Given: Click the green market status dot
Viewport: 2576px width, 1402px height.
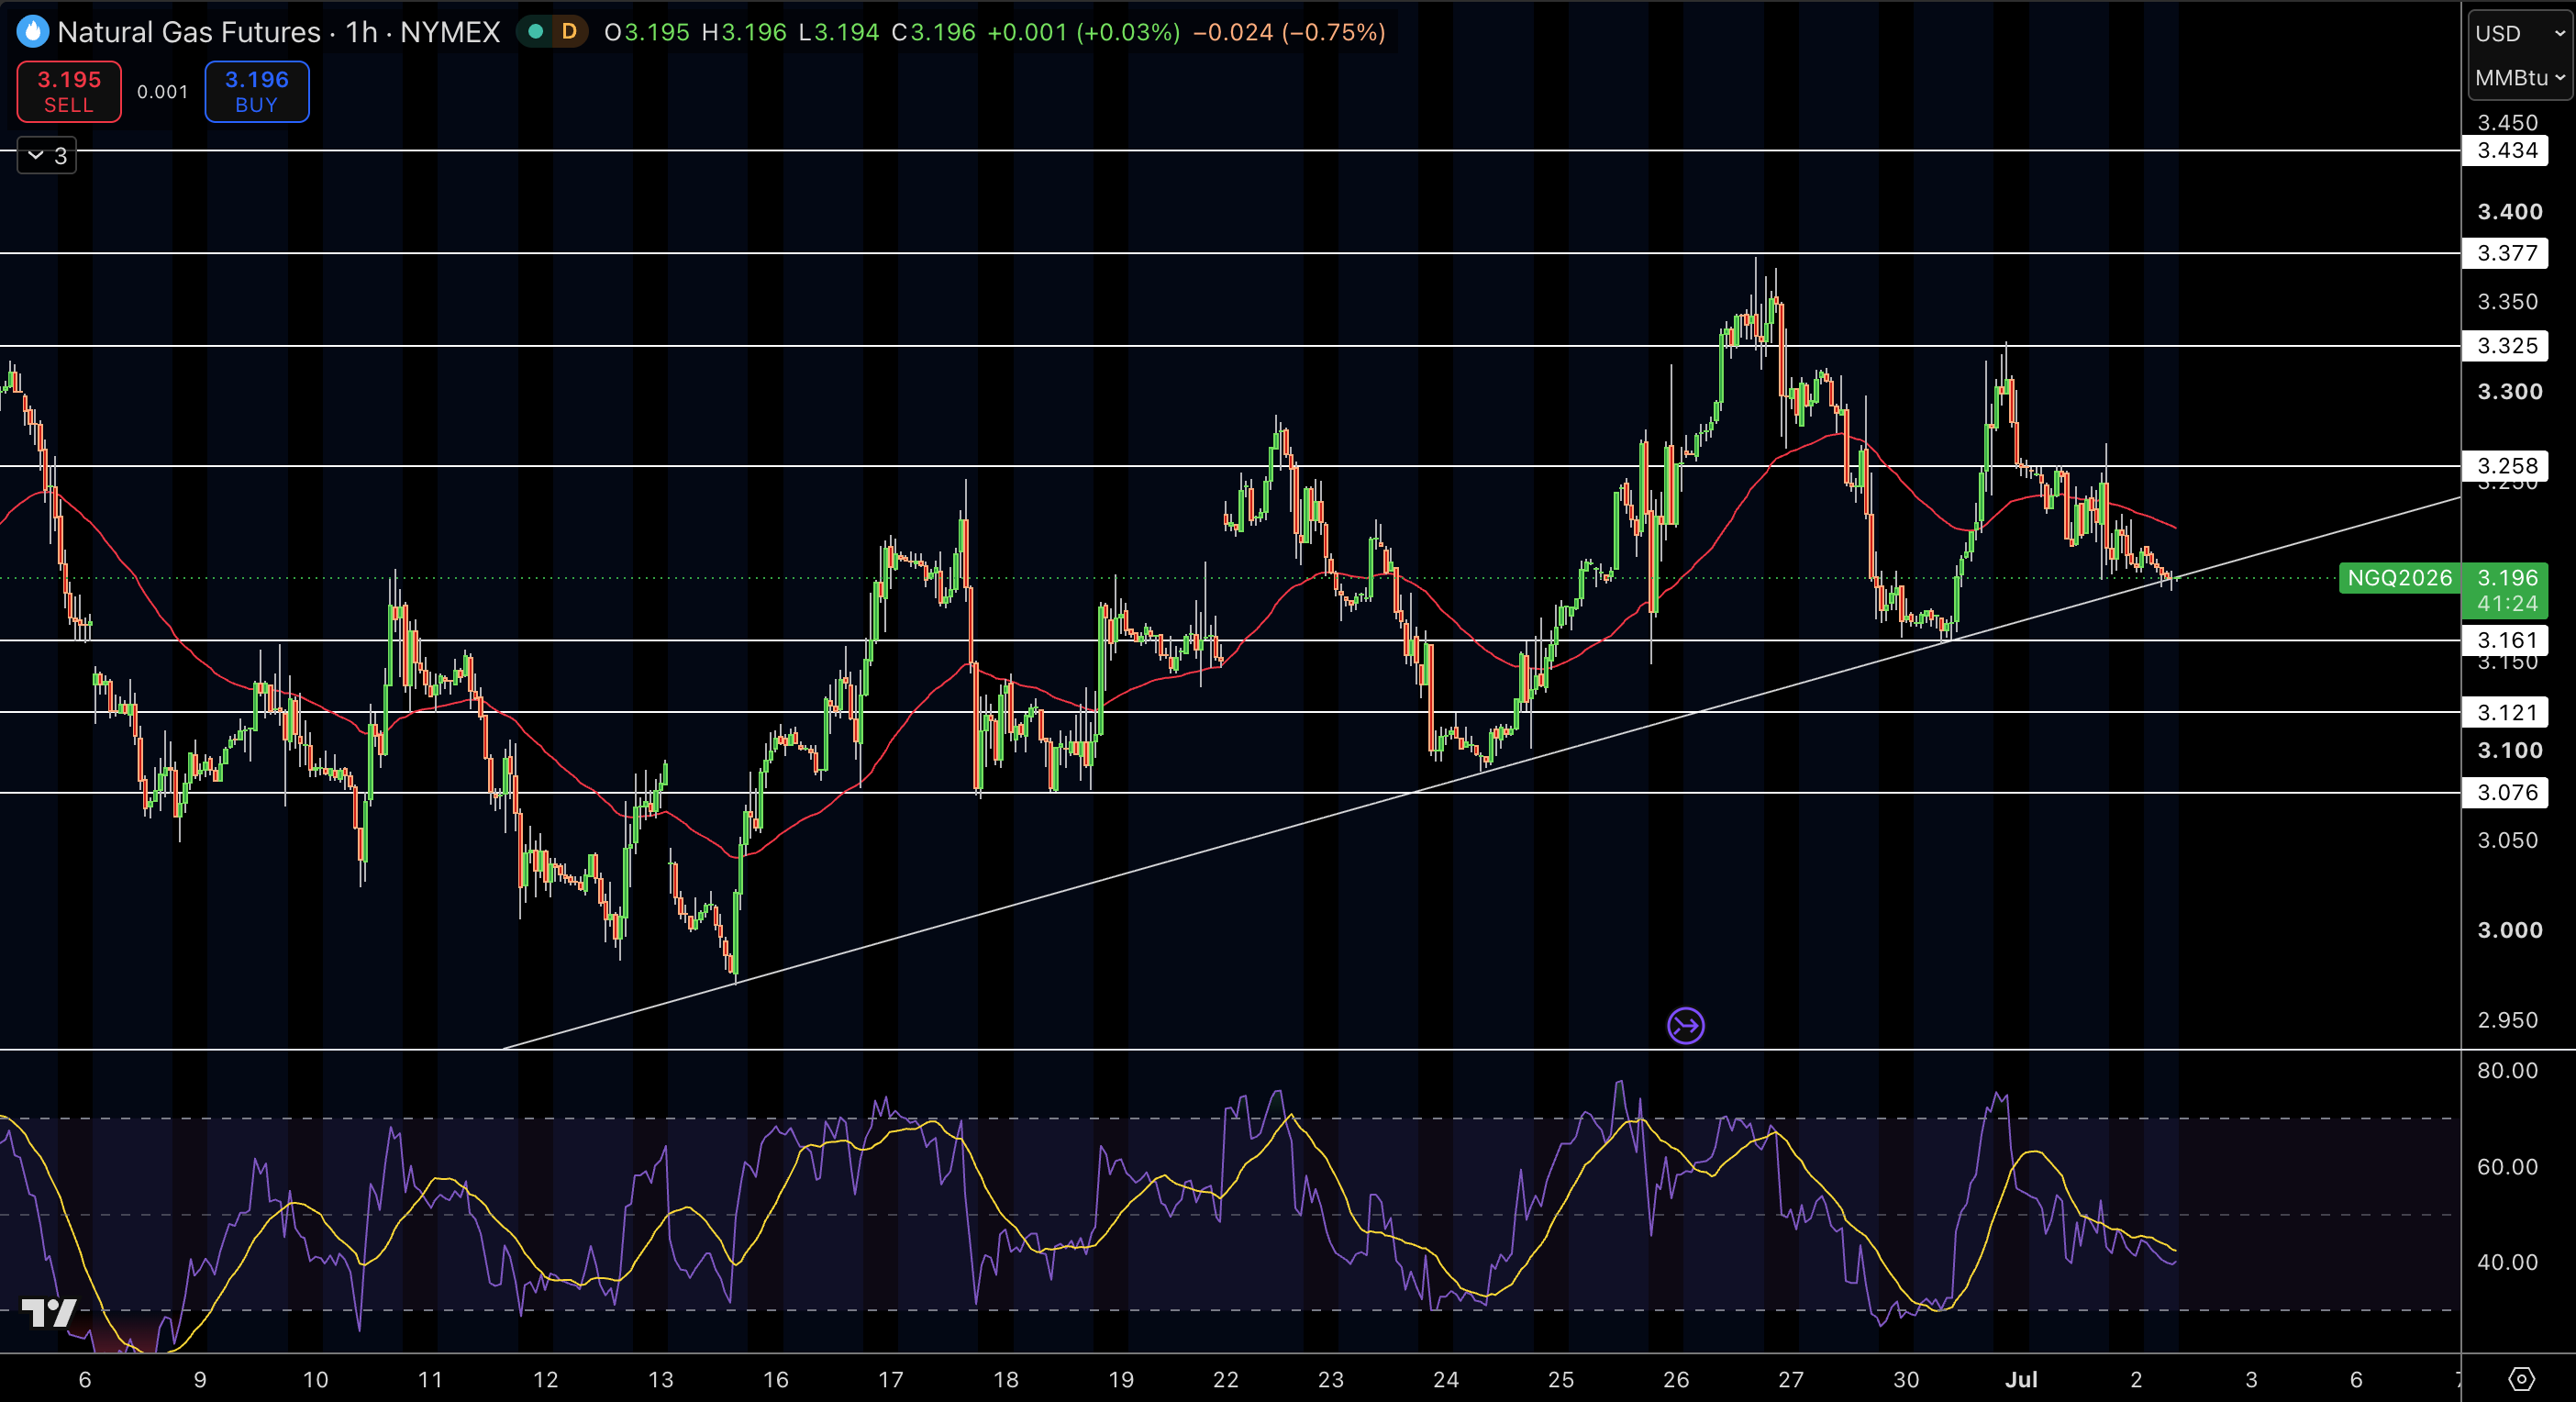Looking at the screenshot, I should click(535, 32).
